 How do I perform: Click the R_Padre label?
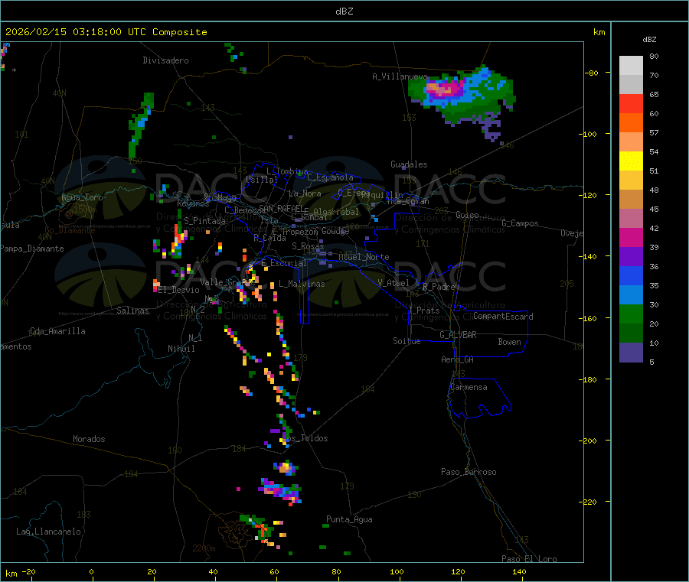pos(439,287)
